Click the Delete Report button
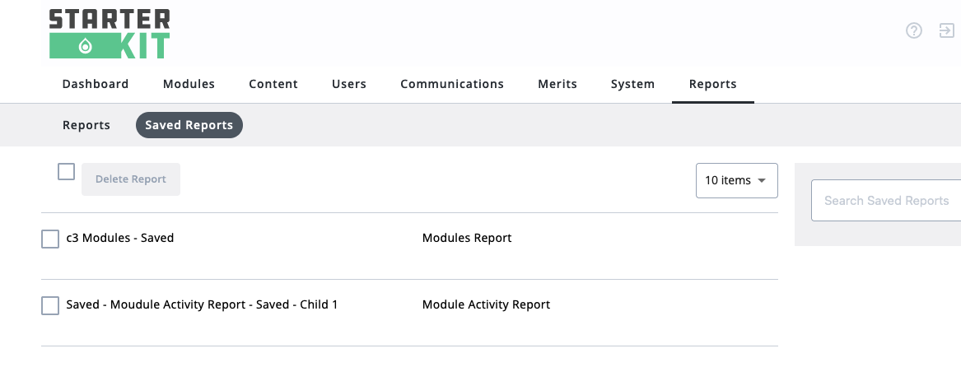This screenshot has height=367, width=961. tap(131, 179)
